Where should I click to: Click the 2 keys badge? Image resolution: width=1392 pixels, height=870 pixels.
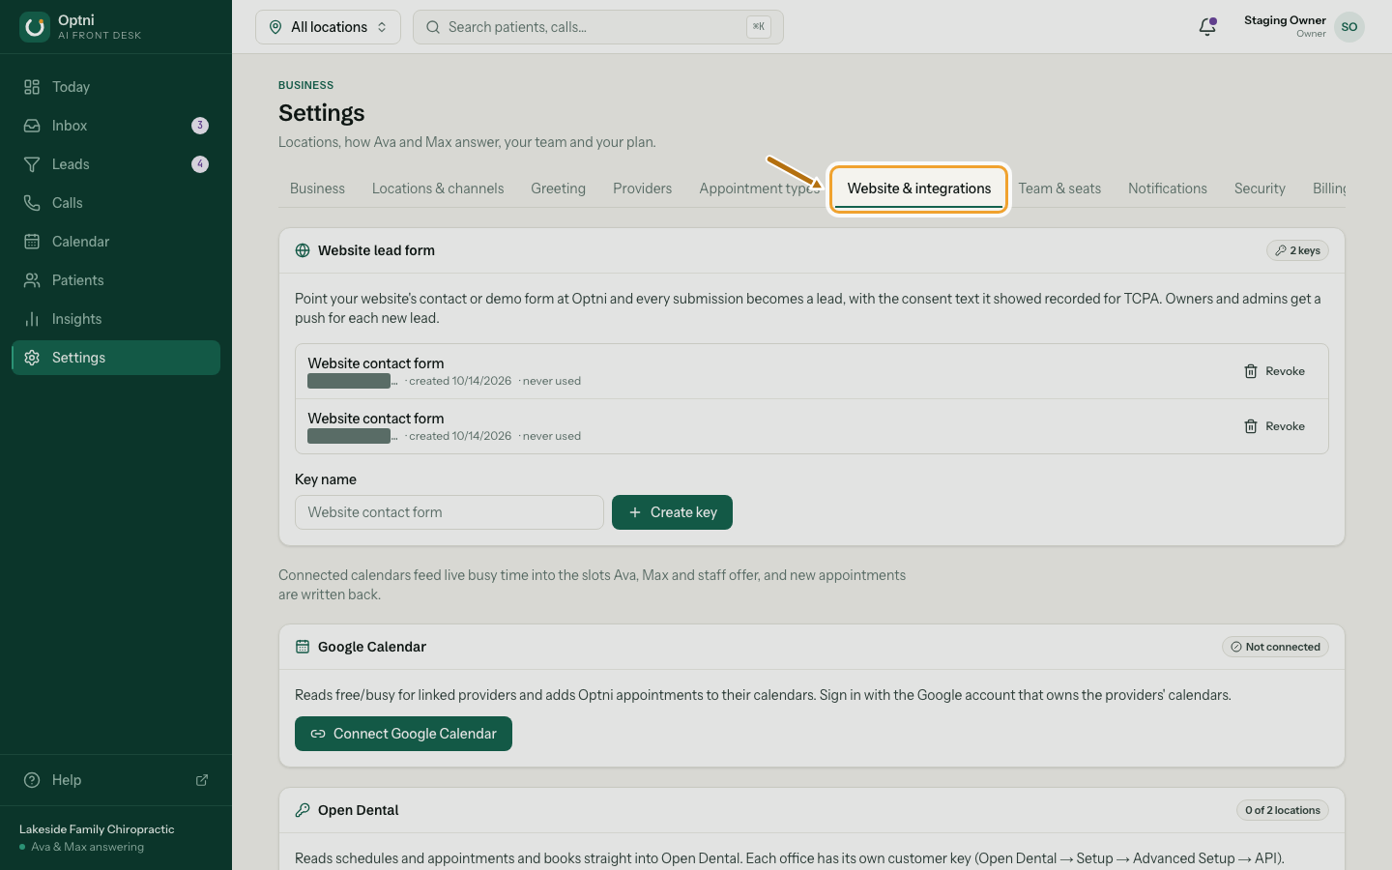point(1297,250)
